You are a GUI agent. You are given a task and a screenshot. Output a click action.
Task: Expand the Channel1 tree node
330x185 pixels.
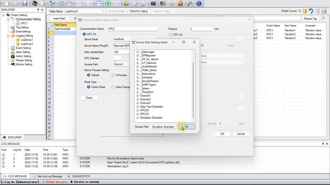tap(138, 96)
